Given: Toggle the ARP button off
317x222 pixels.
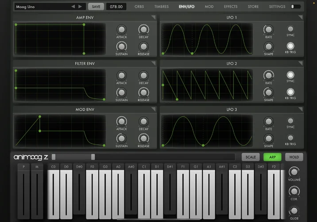Looking at the screenshot, I should (x=272, y=157).
